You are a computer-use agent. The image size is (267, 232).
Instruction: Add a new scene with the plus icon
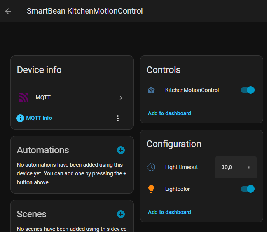[x=121, y=214]
